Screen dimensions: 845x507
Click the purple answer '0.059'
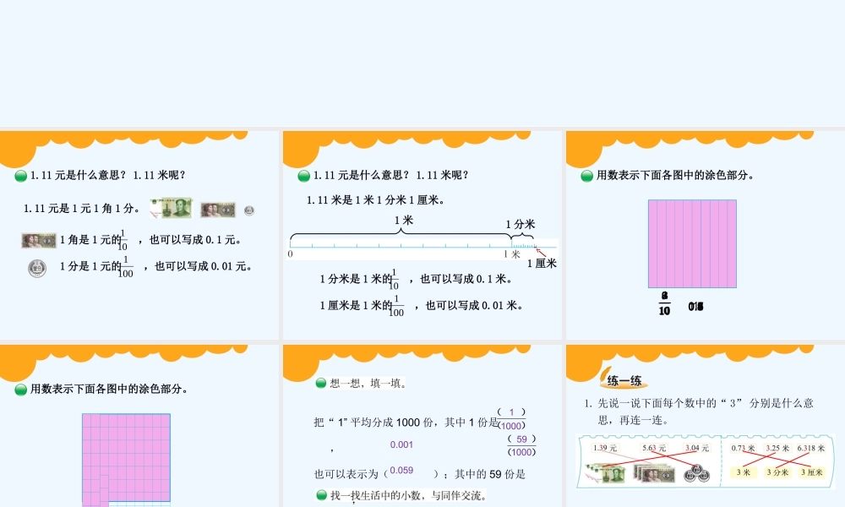point(401,471)
